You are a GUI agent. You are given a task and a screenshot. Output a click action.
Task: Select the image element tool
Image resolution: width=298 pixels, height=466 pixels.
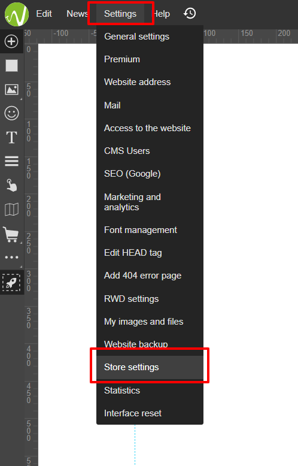click(11, 89)
